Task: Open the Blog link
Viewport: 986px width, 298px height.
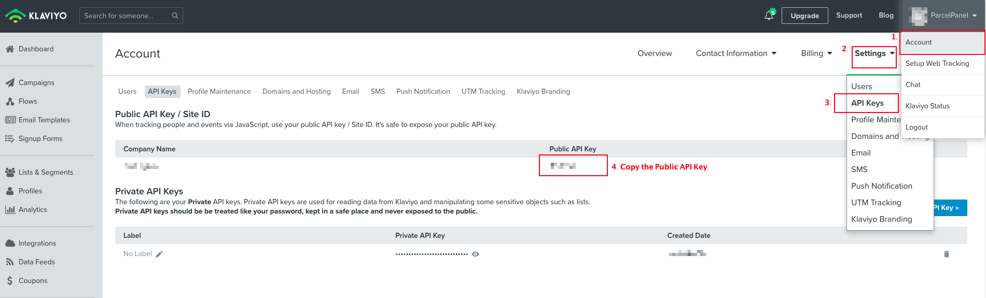Action: click(886, 16)
